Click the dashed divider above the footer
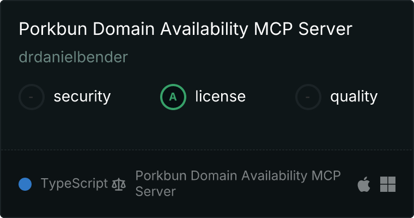 tap(207, 150)
